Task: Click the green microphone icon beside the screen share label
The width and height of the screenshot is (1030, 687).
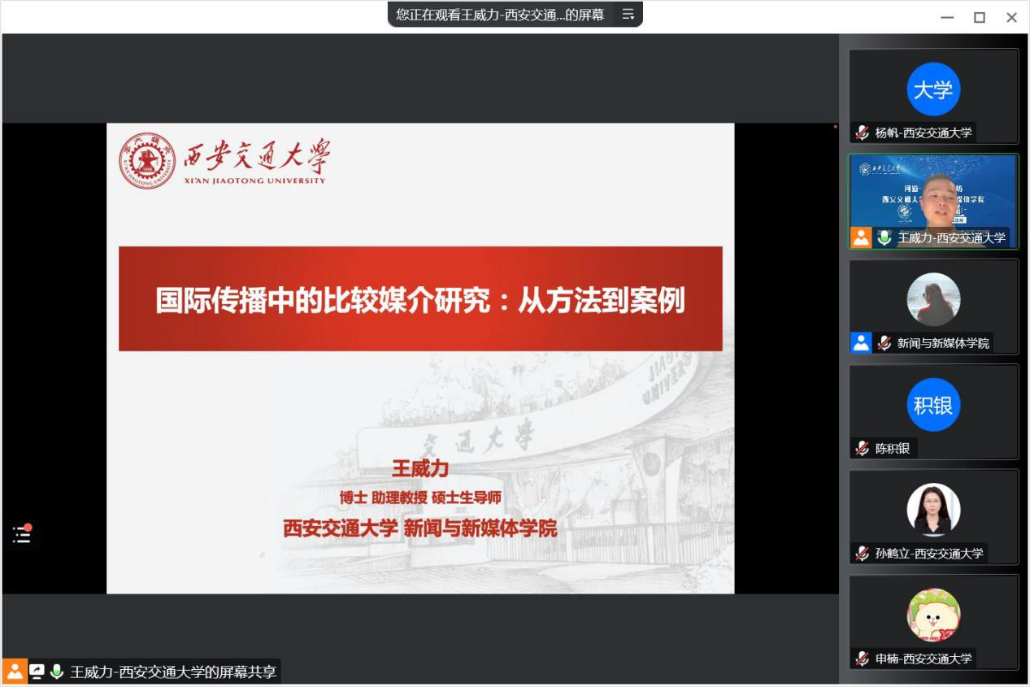Action: point(57,672)
